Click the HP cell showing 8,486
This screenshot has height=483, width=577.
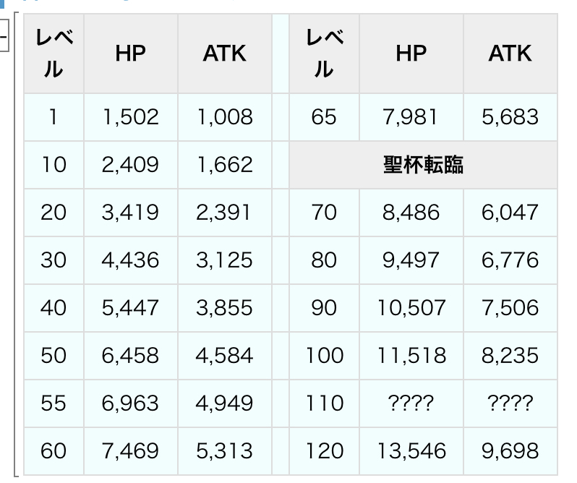411,213
